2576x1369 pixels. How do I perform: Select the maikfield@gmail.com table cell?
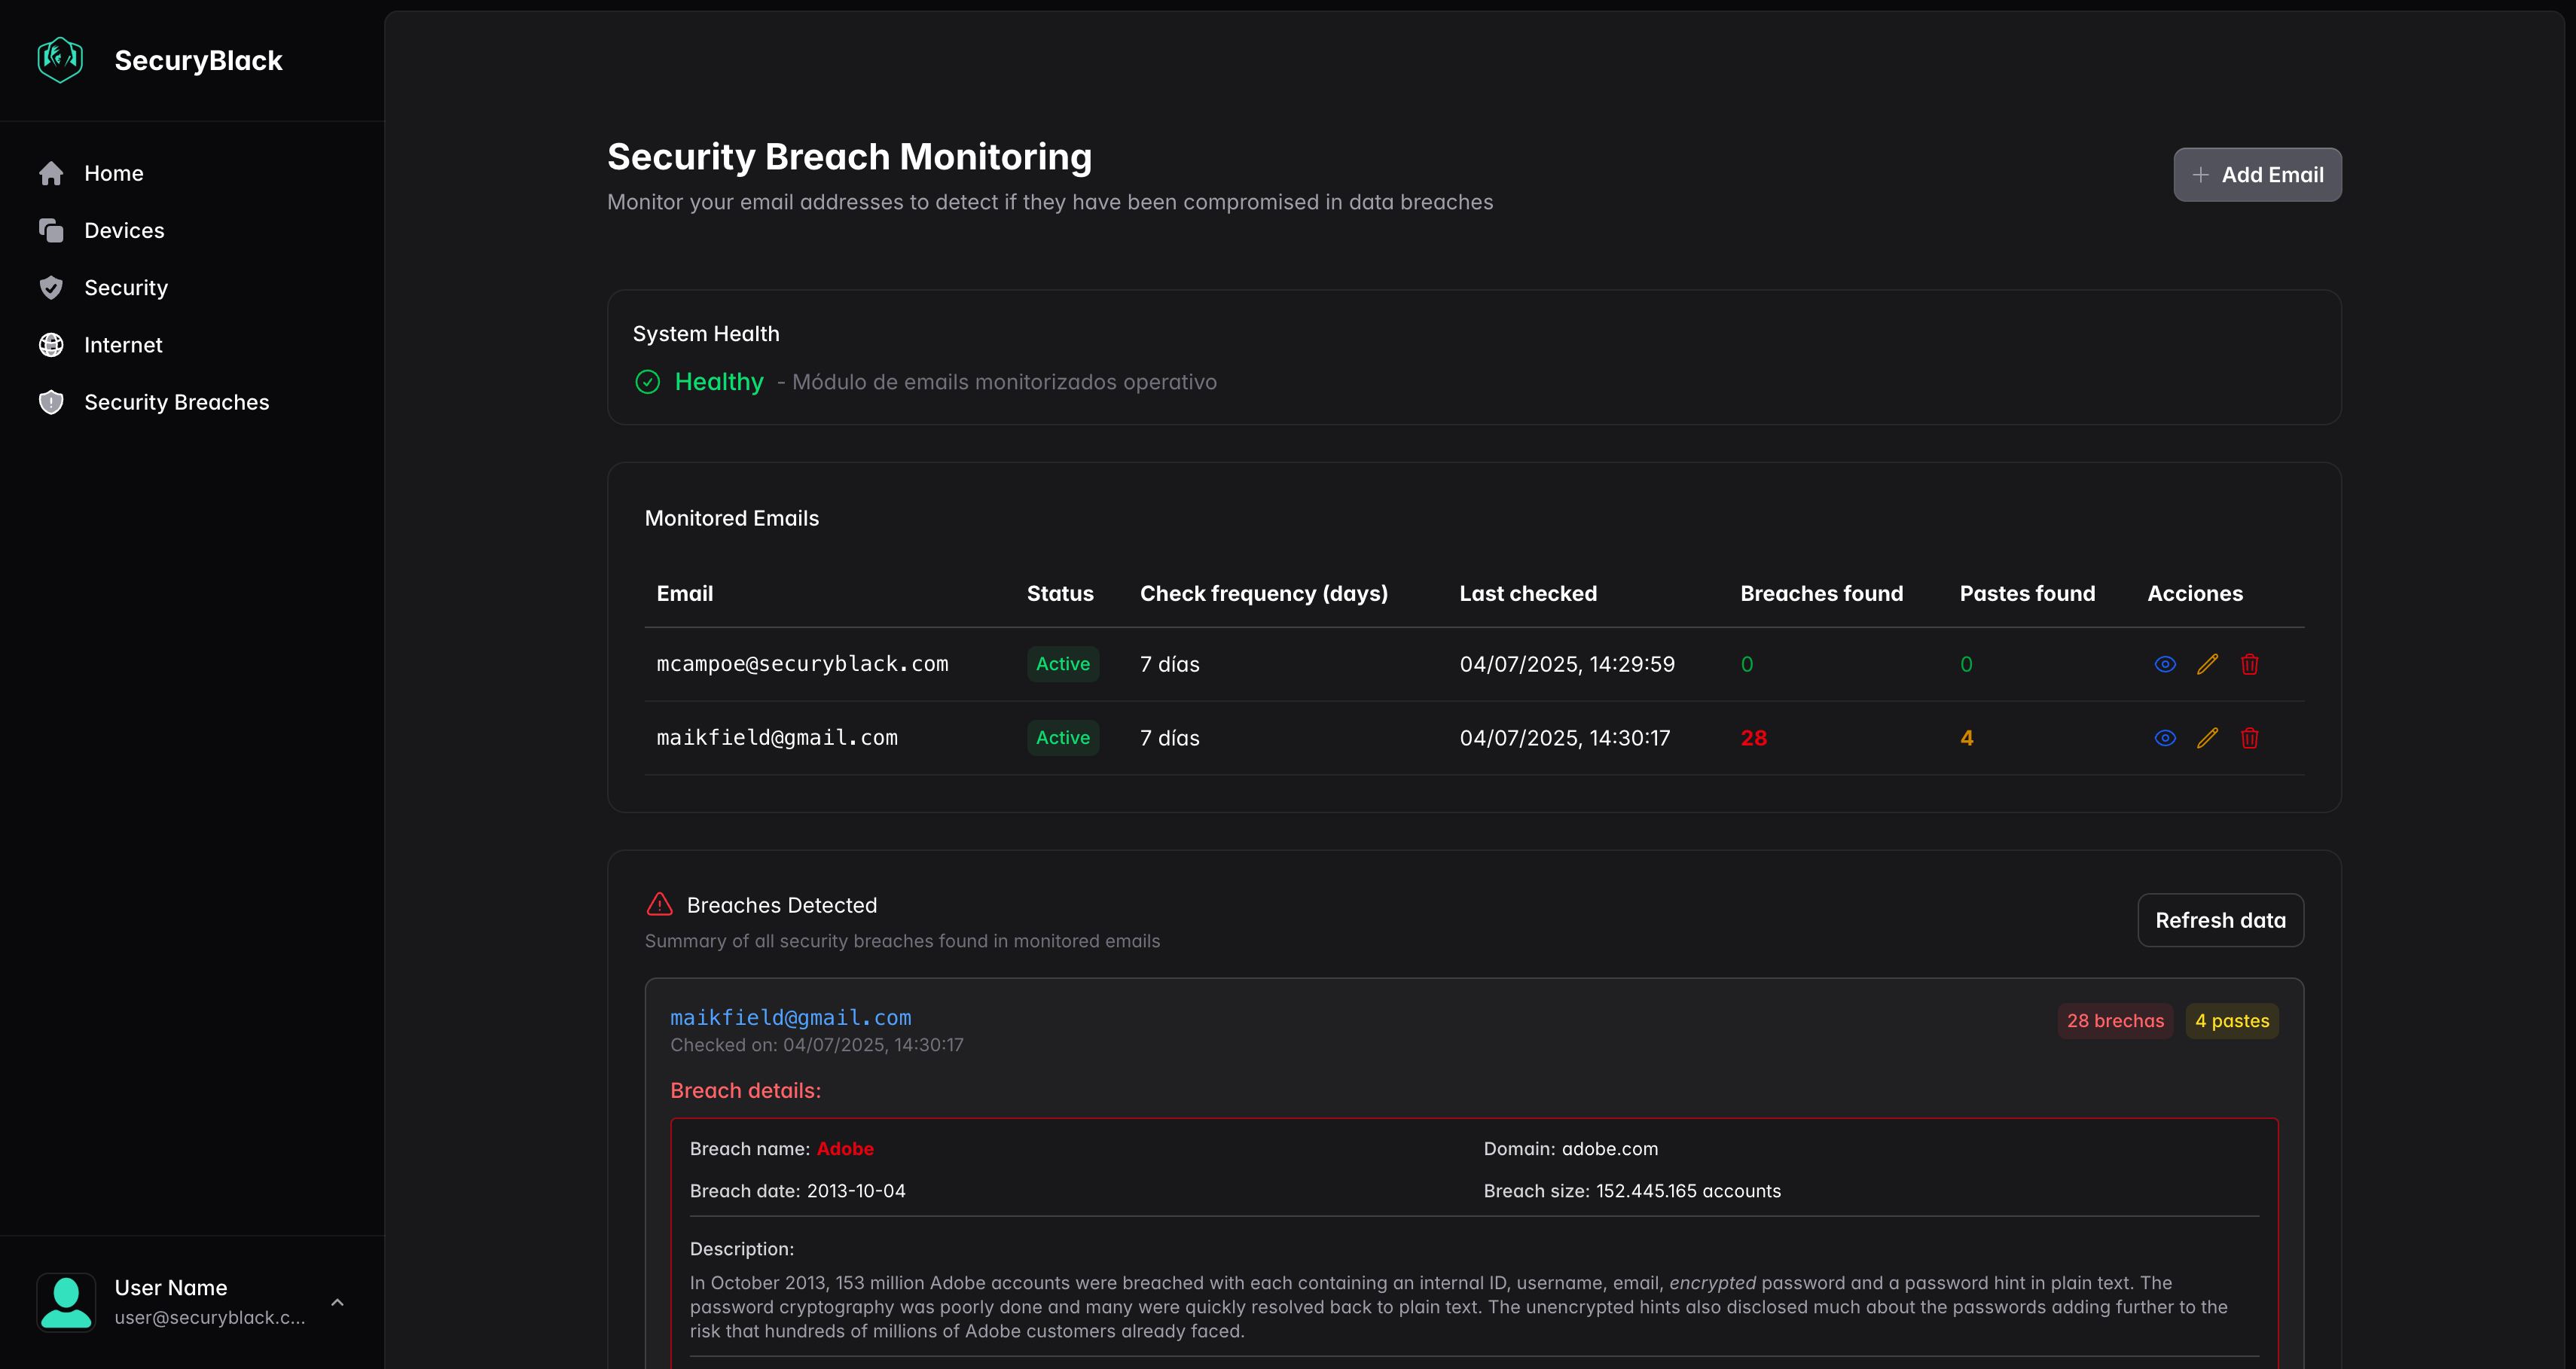click(x=776, y=738)
